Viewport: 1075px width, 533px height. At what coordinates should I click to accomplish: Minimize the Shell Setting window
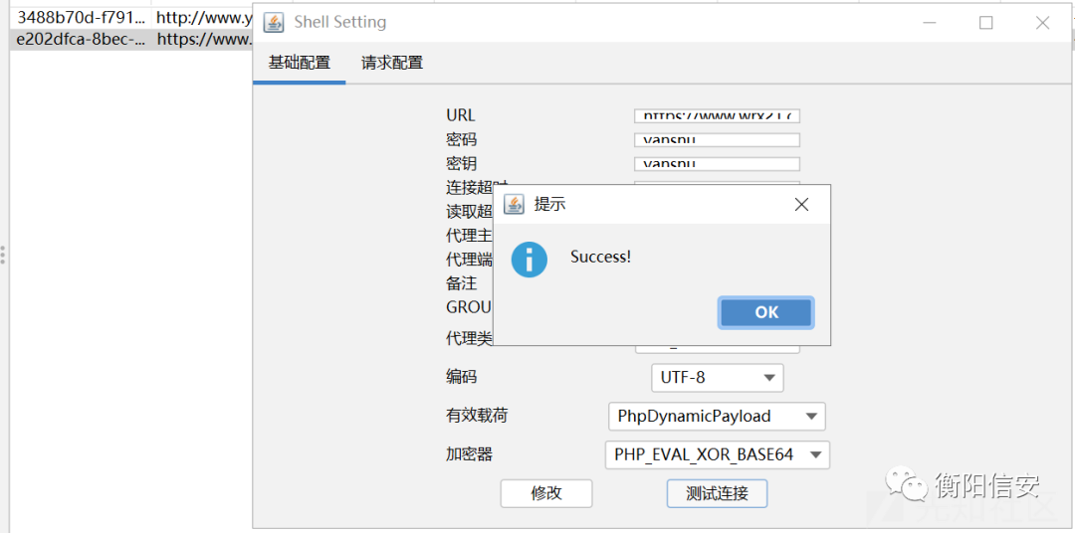(x=931, y=23)
